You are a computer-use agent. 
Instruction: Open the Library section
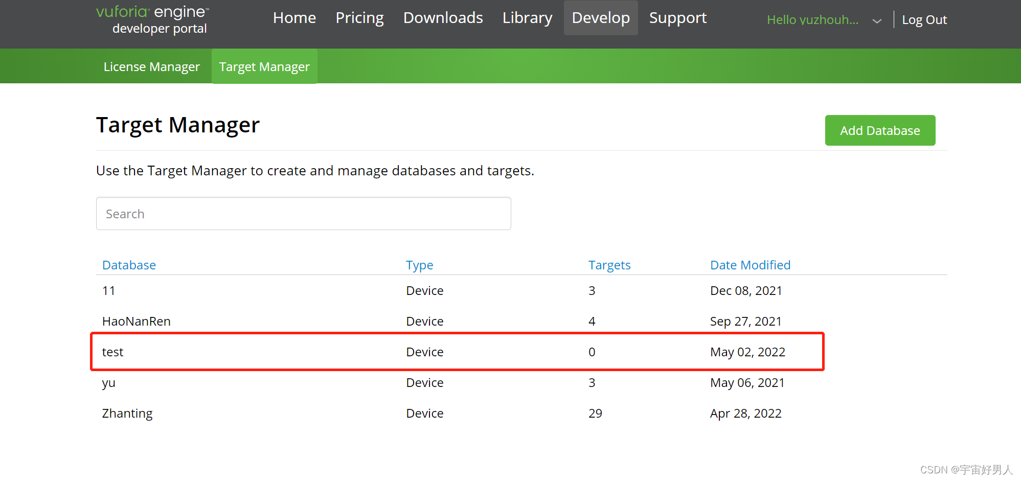tap(527, 18)
